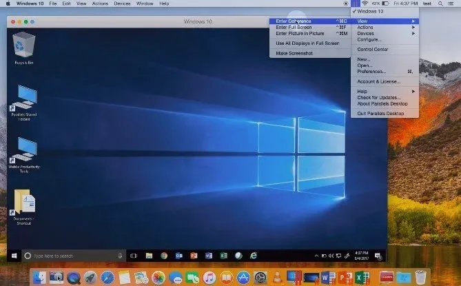Expand the View submenu in Parallels menu
Viewport: 461px width, 286px height.
[385, 21]
